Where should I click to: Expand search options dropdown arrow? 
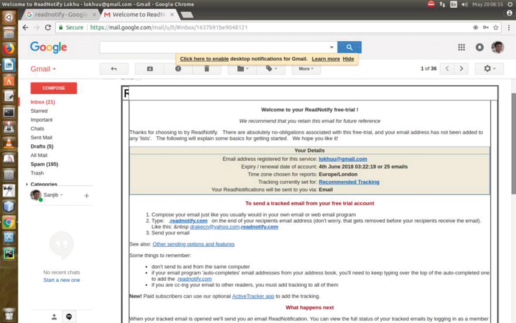331,47
